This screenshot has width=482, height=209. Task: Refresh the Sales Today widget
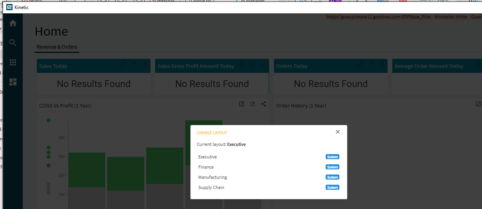point(134,64)
